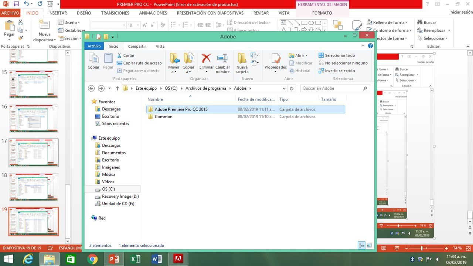Open Internet Explorer from taskbar

point(28,259)
